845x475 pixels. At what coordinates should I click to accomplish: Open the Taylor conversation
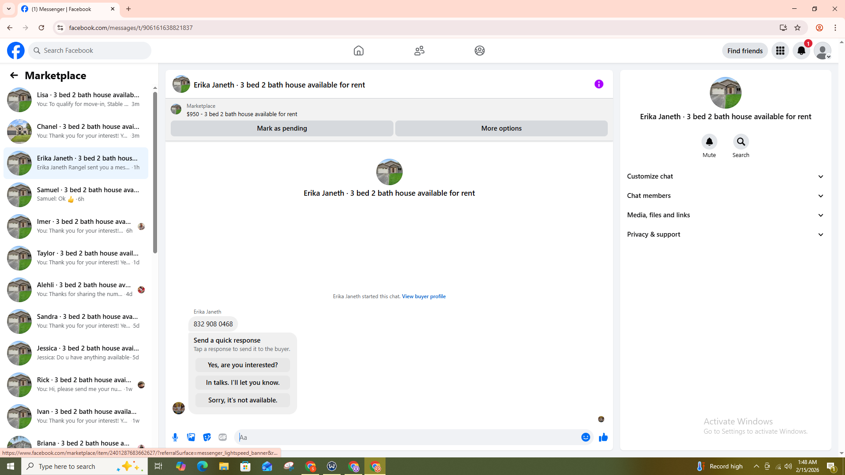click(76, 258)
